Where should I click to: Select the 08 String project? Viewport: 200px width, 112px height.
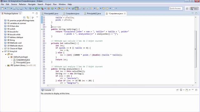[x=11, y=40]
